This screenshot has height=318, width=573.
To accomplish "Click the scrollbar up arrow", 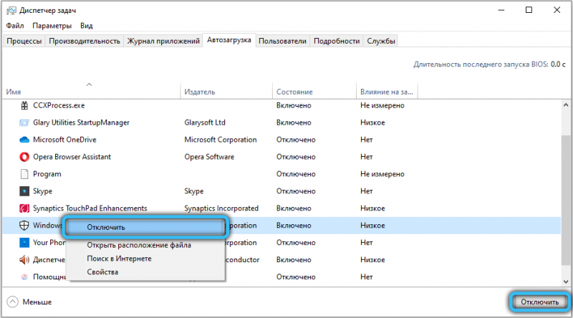I will (x=566, y=105).
